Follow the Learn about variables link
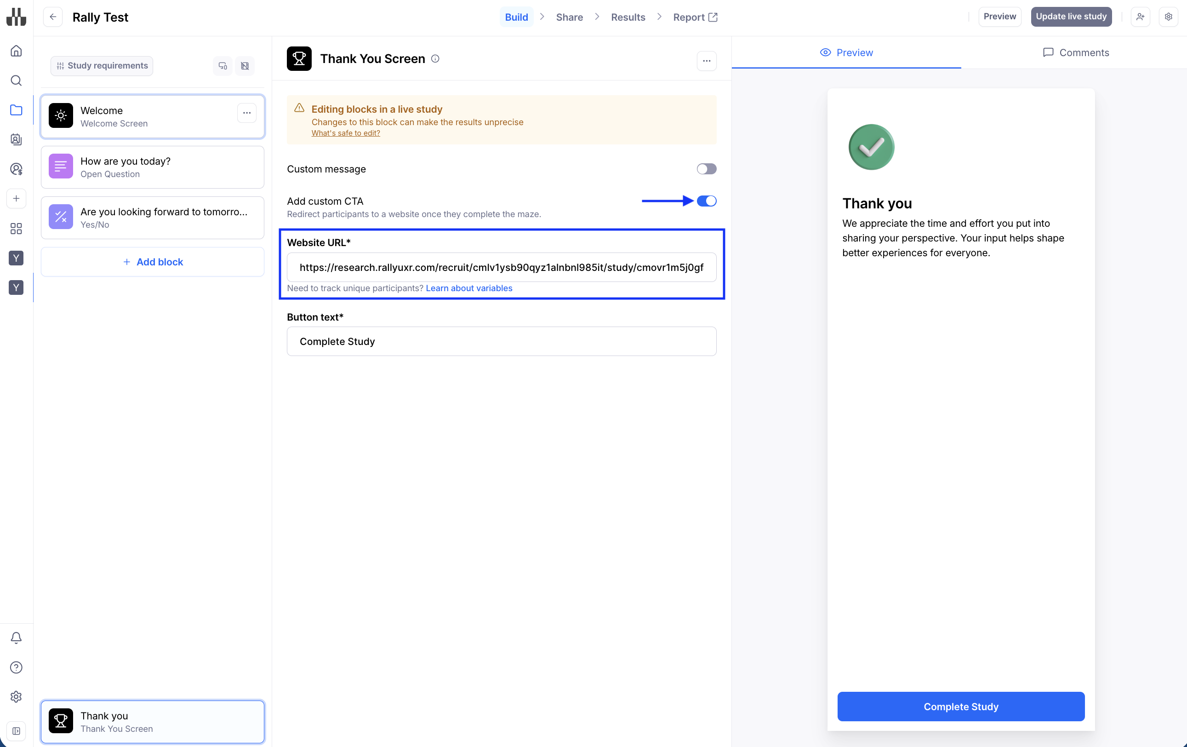The height and width of the screenshot is (747, 1187). [469, 288]
